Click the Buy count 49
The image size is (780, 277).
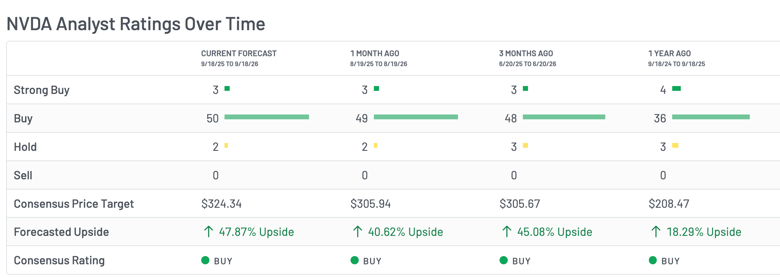[x=362, y=118]
